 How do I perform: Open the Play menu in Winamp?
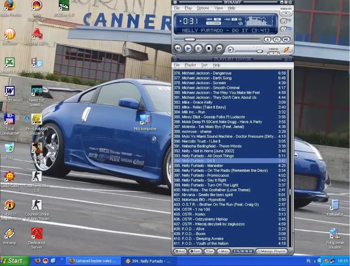pyautogui.click(x=188, y=8)
